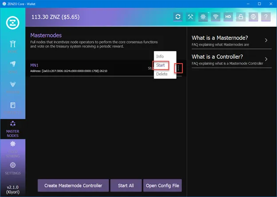The width and height of the screenshot is (277, 197).
Task: Click the Start All button
Action: (126, 185)
